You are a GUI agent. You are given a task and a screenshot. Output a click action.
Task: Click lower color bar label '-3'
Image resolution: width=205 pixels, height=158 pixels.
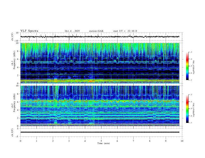click(191, 95)
